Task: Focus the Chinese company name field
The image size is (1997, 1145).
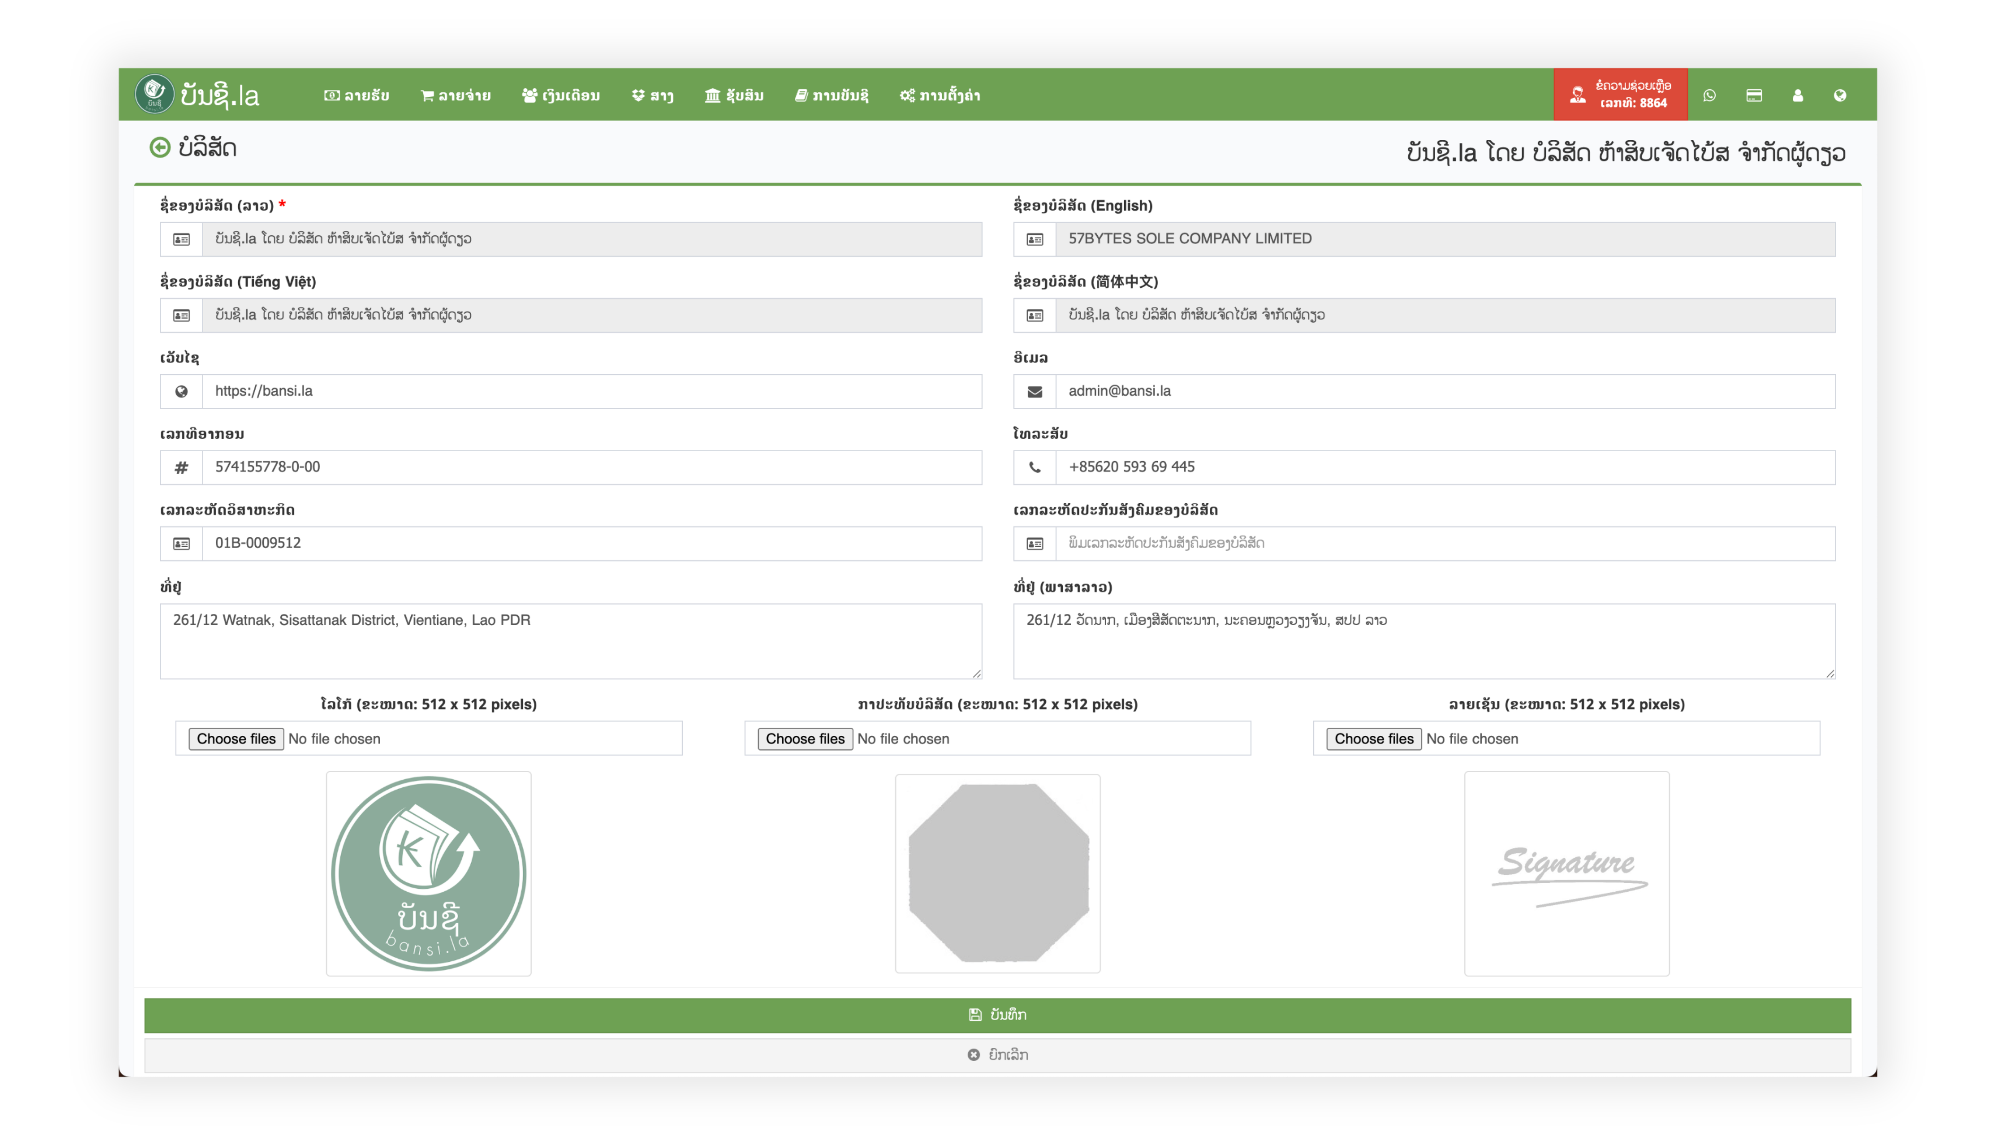Action: 1445,315
